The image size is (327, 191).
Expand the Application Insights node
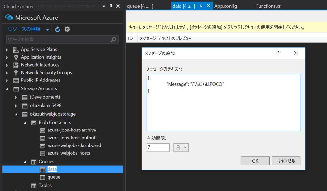tap(7, 57)
